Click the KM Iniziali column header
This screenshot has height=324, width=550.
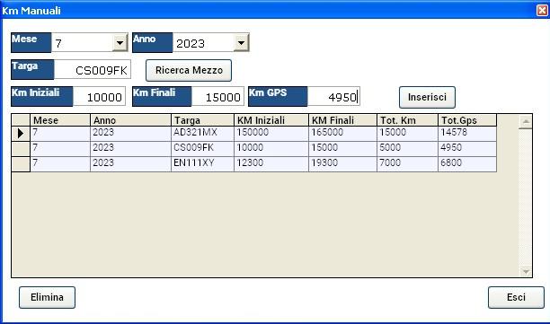[271, 120]
